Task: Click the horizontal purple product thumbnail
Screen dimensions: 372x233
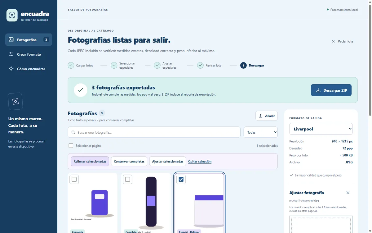Action: pos(92,203)
